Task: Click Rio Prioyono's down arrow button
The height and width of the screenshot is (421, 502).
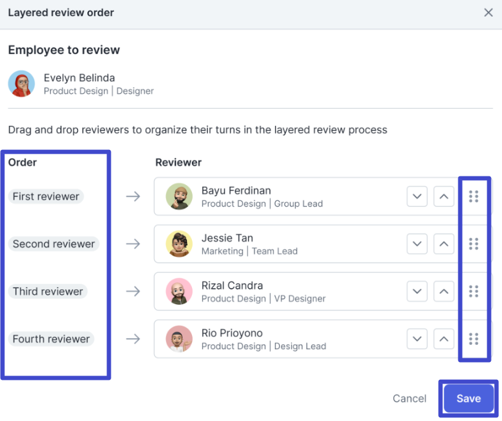Action: coord(417,339)
